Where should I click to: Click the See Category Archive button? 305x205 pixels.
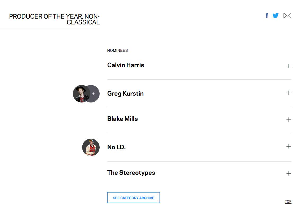[133, 198]
